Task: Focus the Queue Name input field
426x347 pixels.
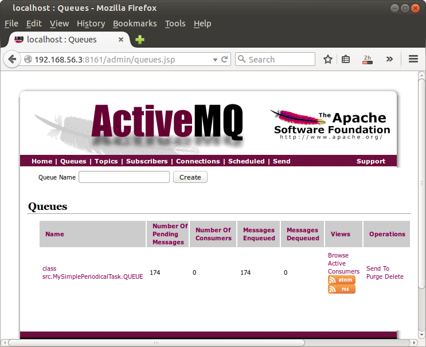Action: click(x=124, y=177)
